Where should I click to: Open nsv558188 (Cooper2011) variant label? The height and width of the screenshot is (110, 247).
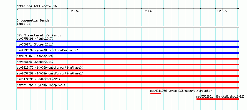coord(35,62)
